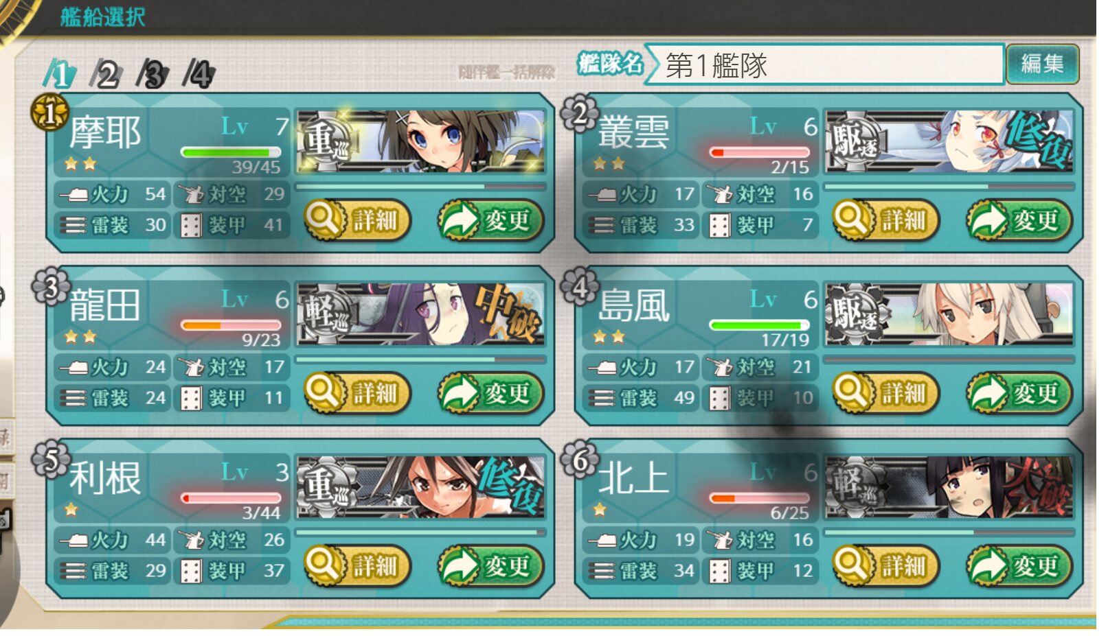
Task: Click the flagship number 1 badge
Action: click(x=49, y=113)
